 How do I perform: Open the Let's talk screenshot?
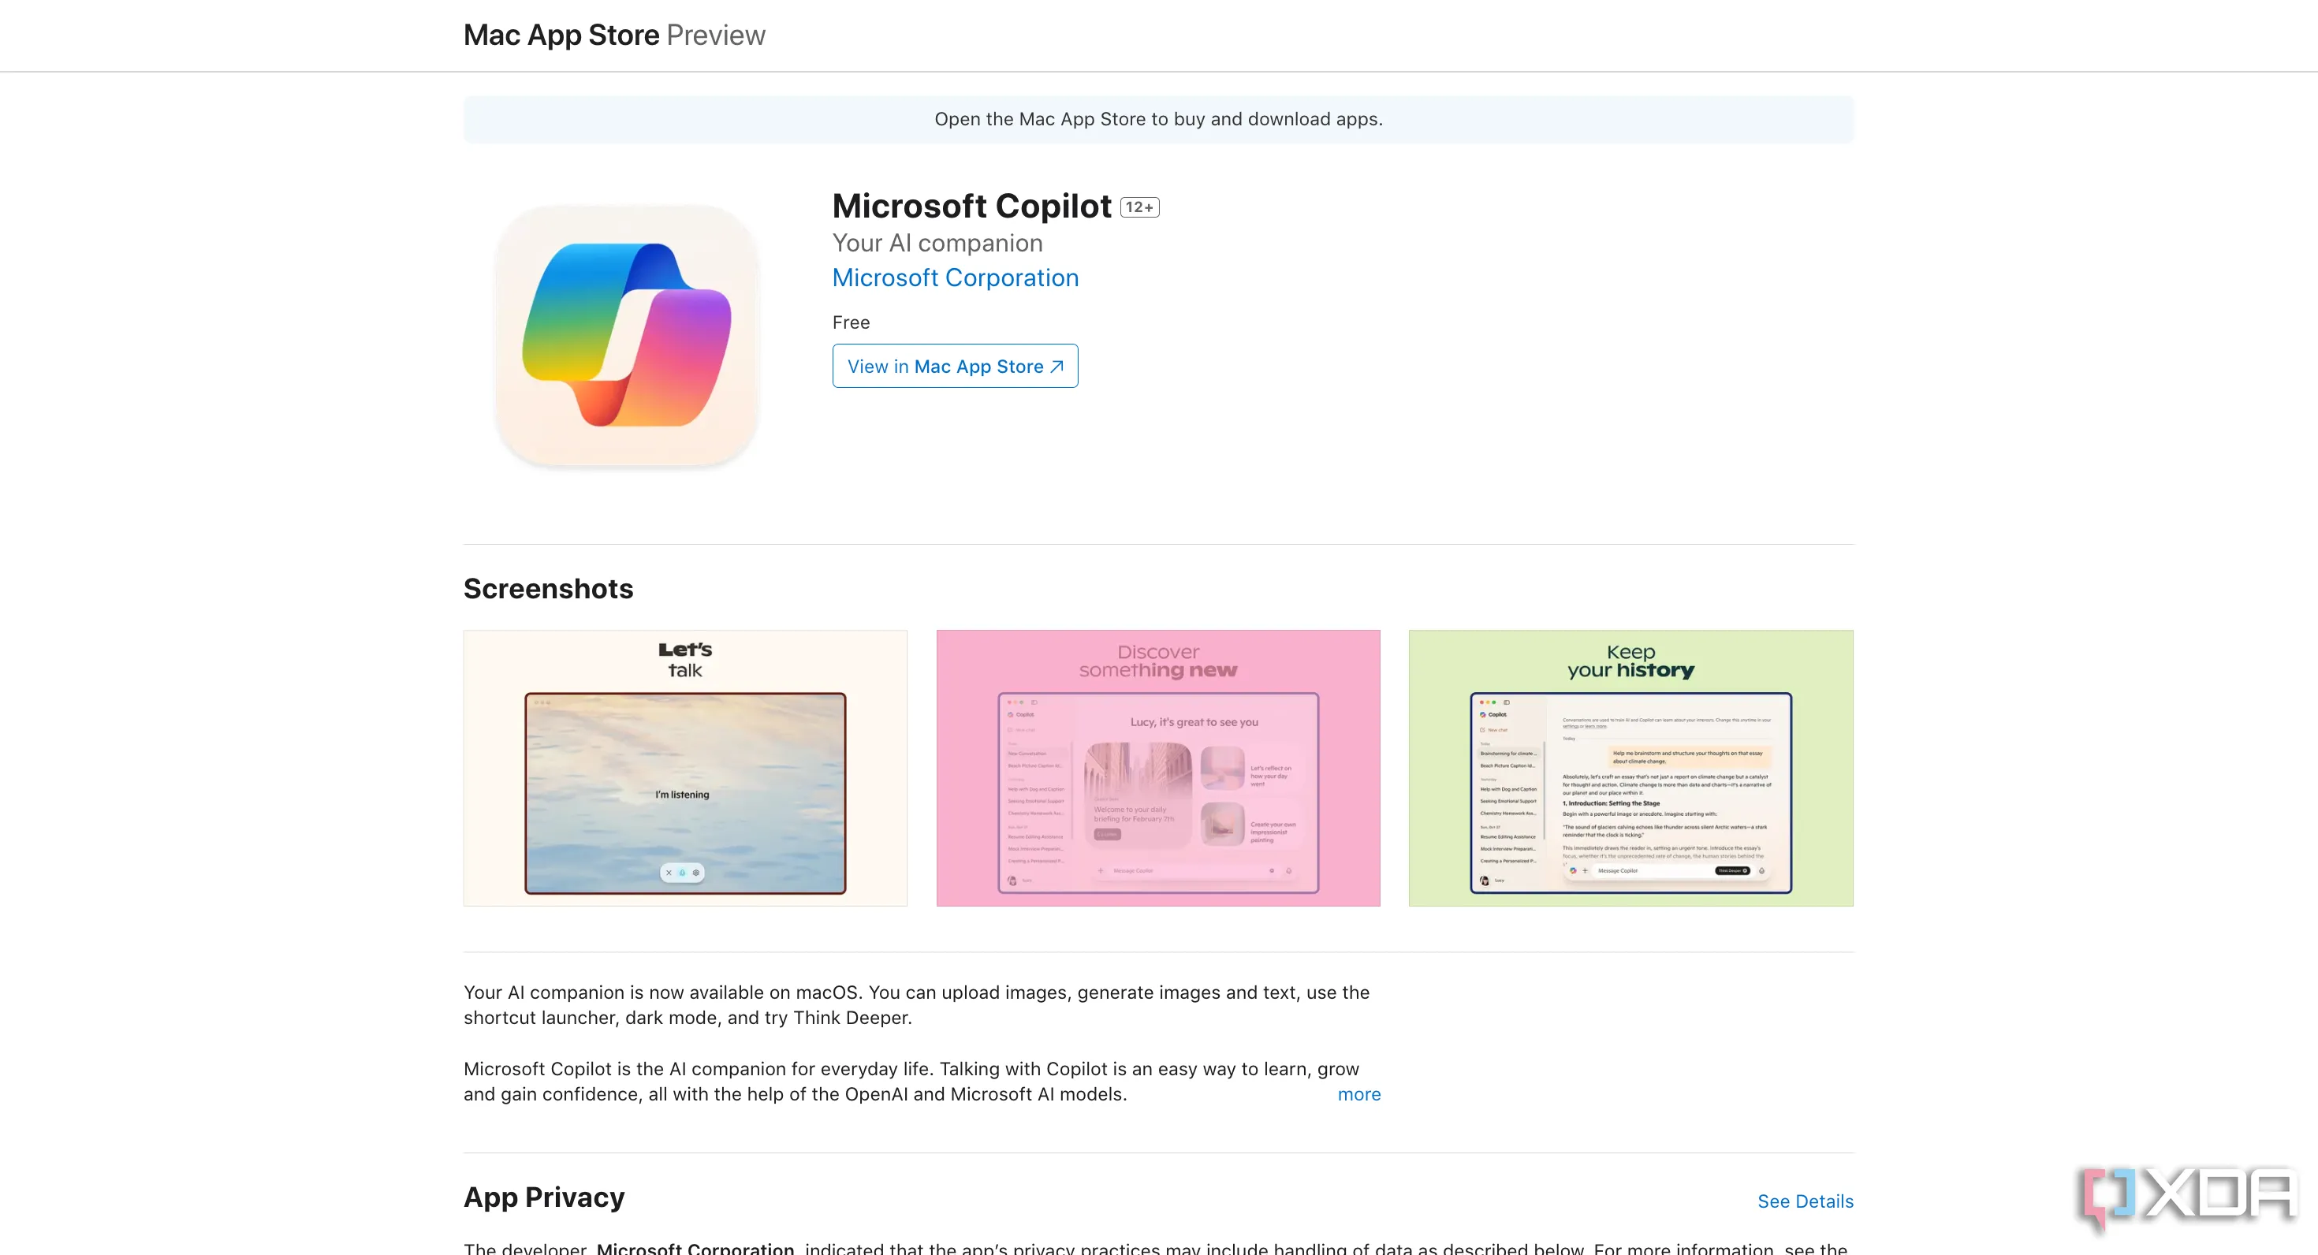click(685, 769)
